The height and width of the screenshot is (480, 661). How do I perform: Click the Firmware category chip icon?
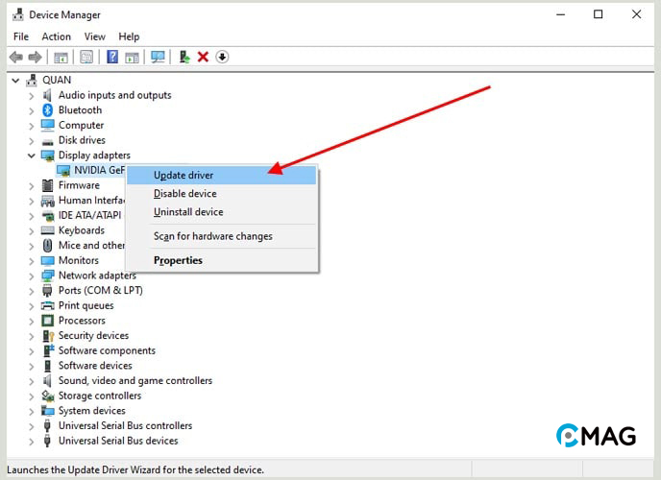48,185
